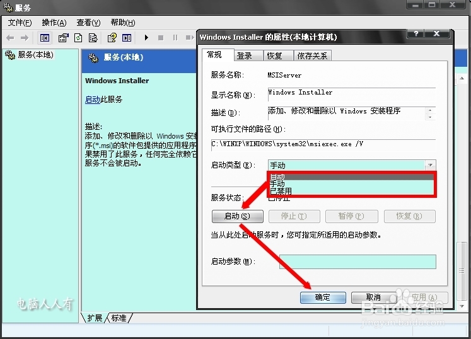The height and width of the screenshot is (339, 471).
Task: Click the description box down arrow
Action: click(431, 117)
